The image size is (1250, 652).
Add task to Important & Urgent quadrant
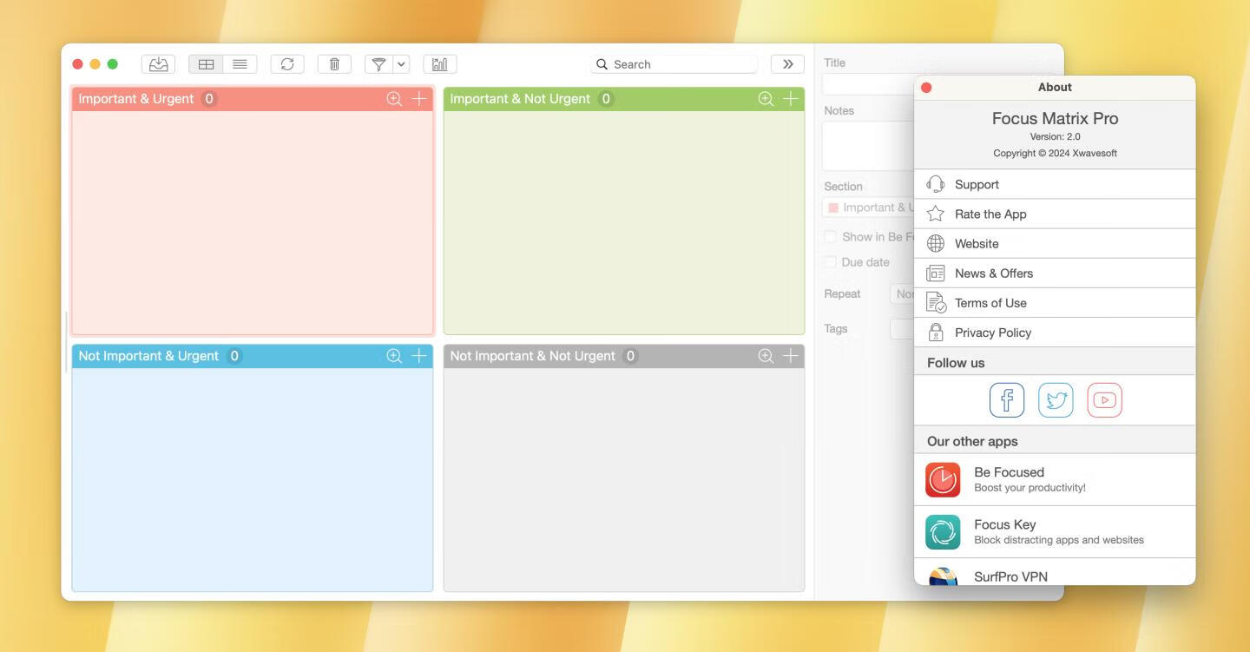(x=419, y=99)
